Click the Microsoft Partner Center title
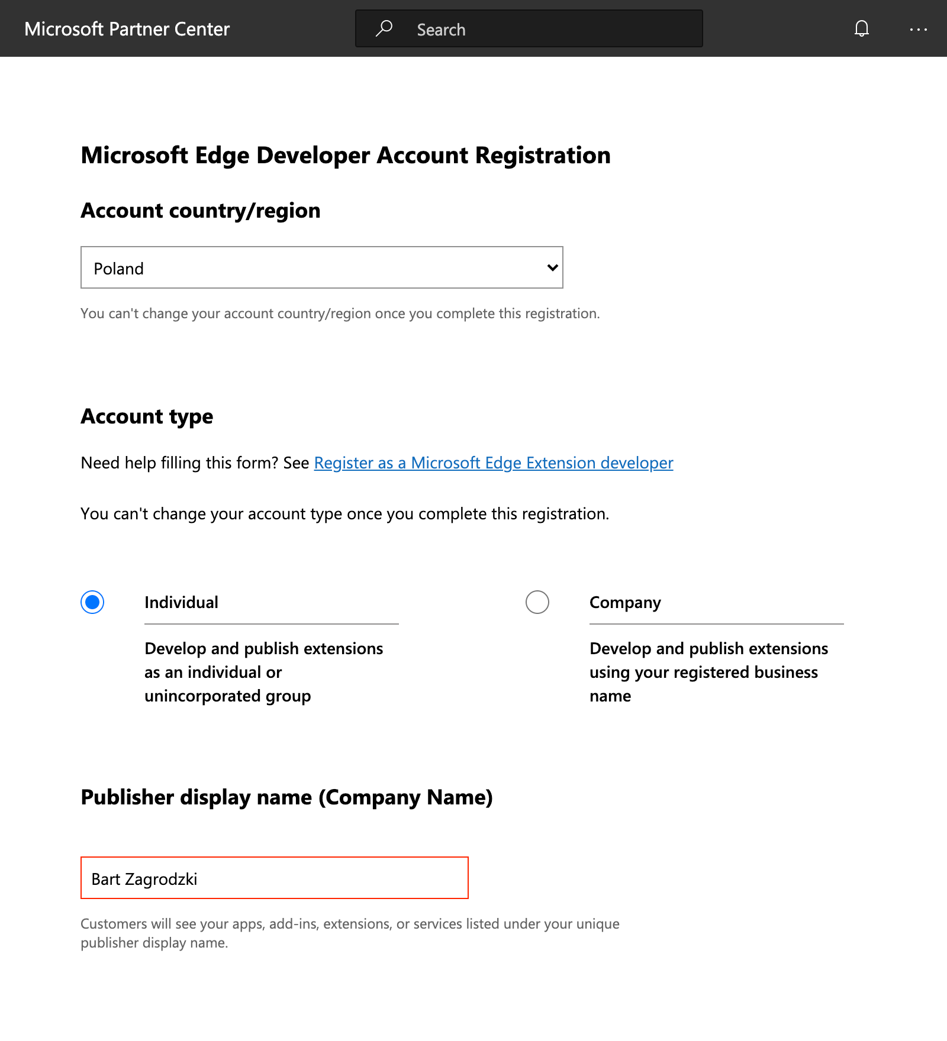This screenshot has width=947, height=1041. point(127,29)
